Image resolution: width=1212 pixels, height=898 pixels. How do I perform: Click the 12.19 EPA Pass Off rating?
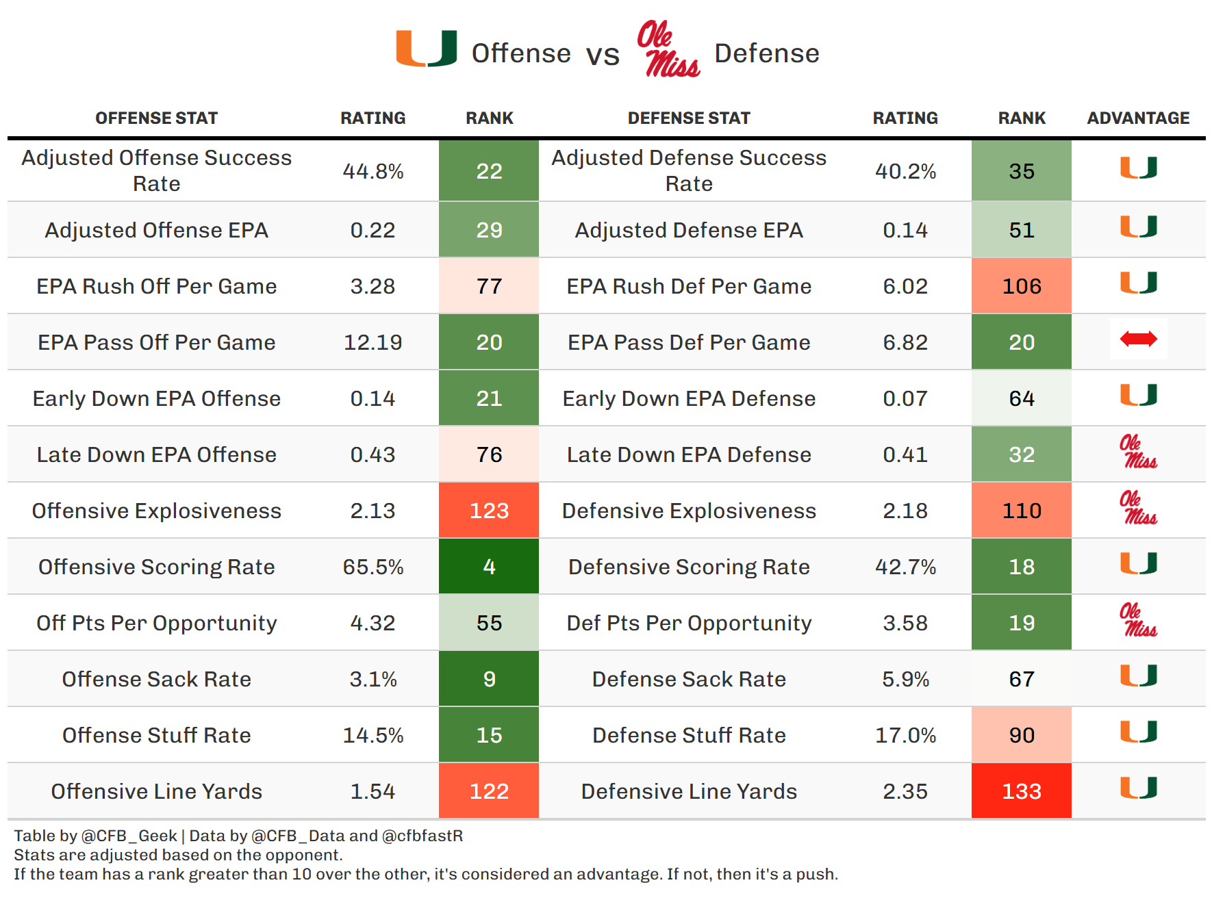pos(373,342)
